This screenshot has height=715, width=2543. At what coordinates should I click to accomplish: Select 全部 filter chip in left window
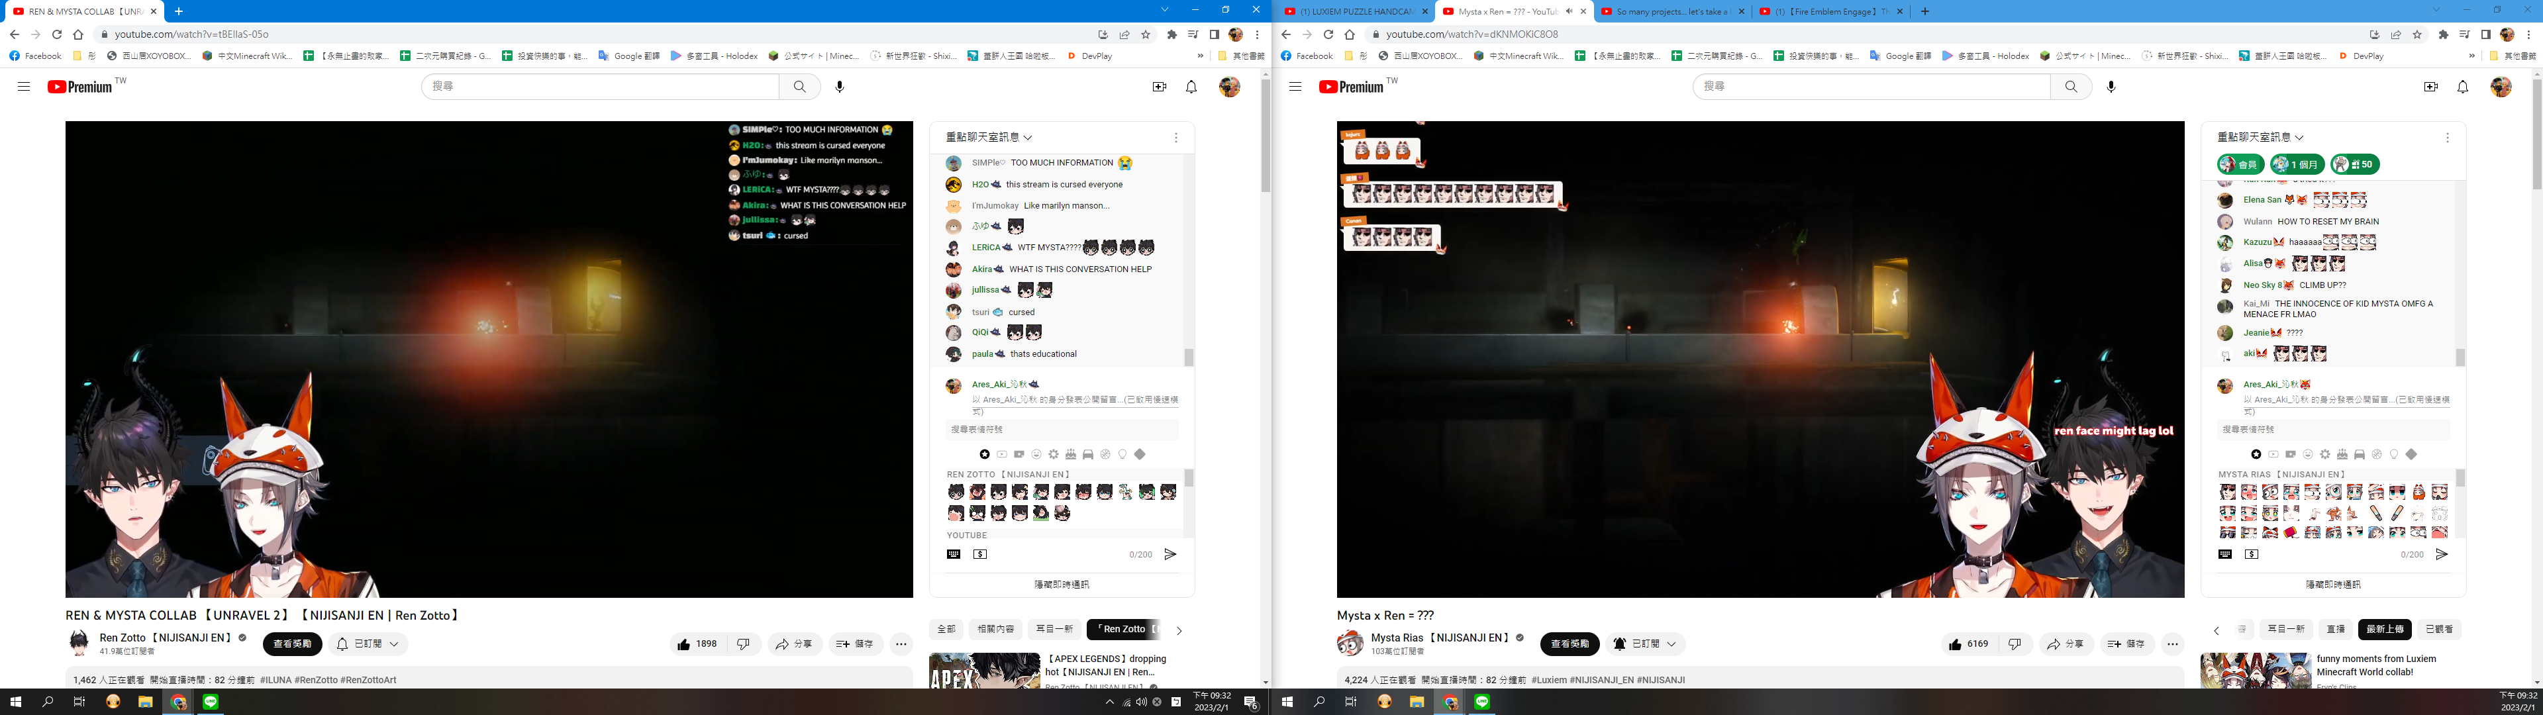(x=946, y=629)
